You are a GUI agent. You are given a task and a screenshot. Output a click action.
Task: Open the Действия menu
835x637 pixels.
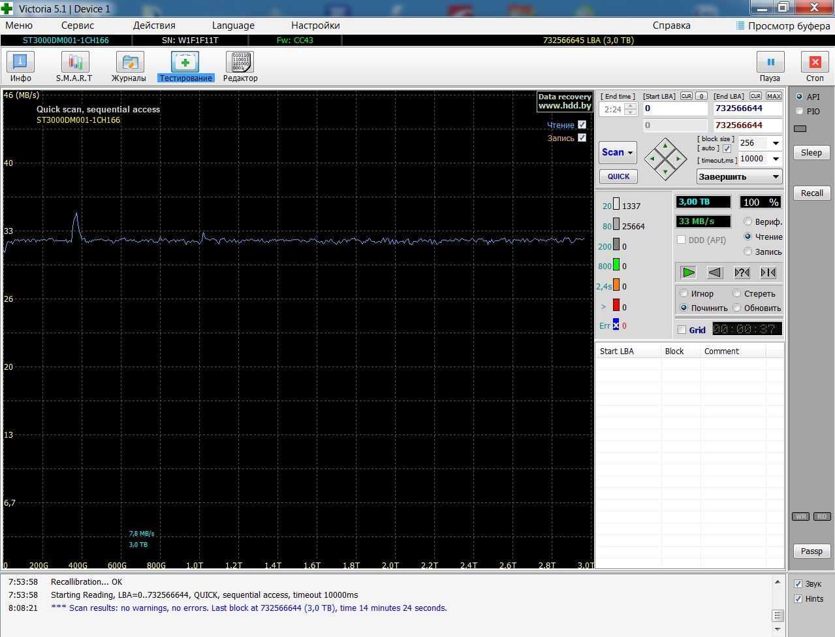(154, 25)
